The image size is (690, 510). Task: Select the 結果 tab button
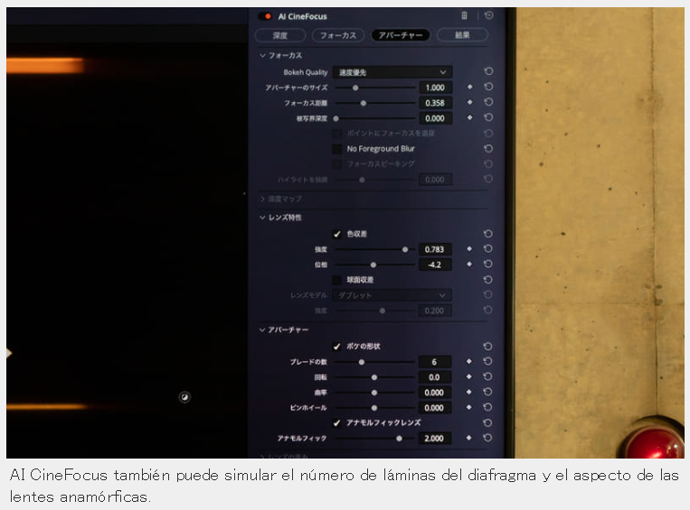[462, 34]
